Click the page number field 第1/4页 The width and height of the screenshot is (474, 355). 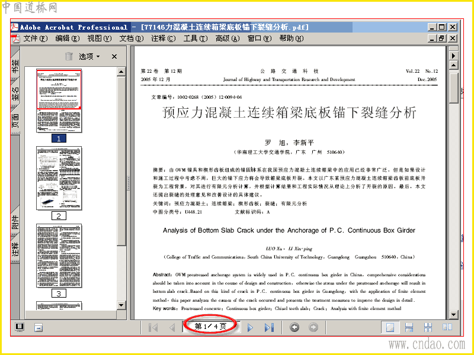point(211,327)
